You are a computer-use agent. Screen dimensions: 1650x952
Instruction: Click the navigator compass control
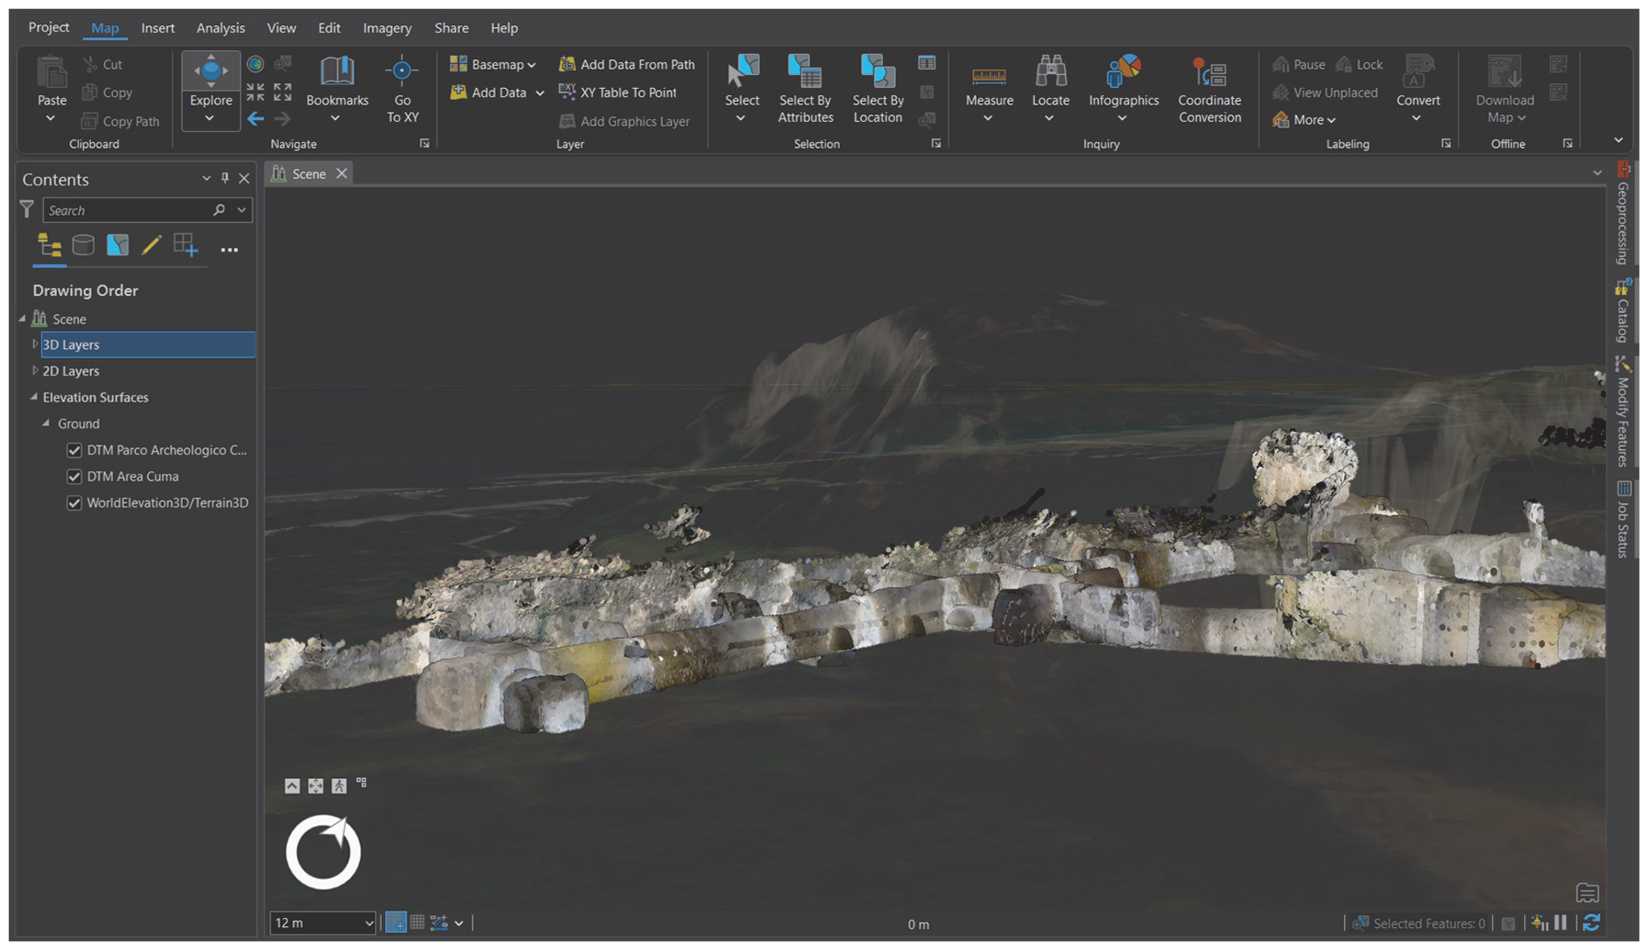[x=323, y=852]
